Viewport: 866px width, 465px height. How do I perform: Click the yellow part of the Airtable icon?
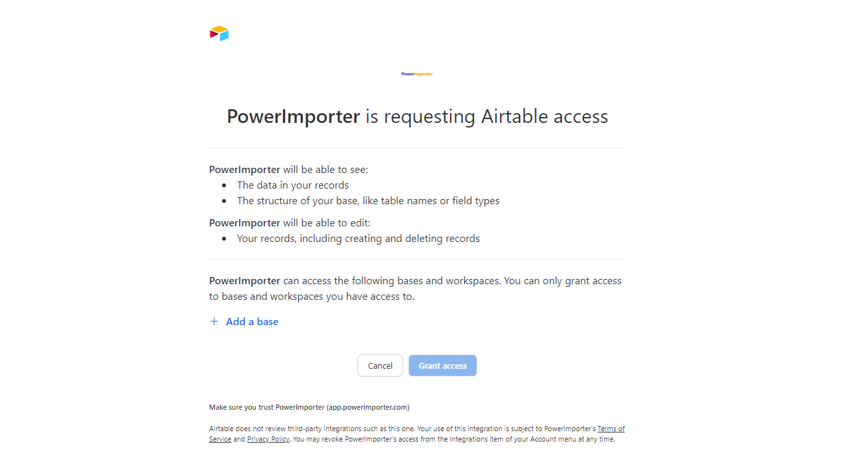pyautogui.click(x=220, y=29)
